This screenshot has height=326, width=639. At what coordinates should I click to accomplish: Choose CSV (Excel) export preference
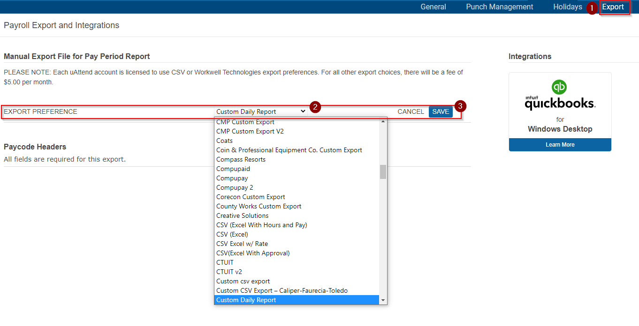point(232,234)
